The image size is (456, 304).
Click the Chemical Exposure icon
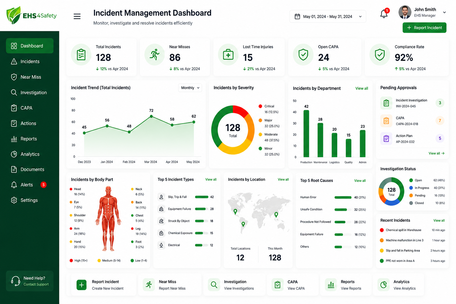click(161, 233)
